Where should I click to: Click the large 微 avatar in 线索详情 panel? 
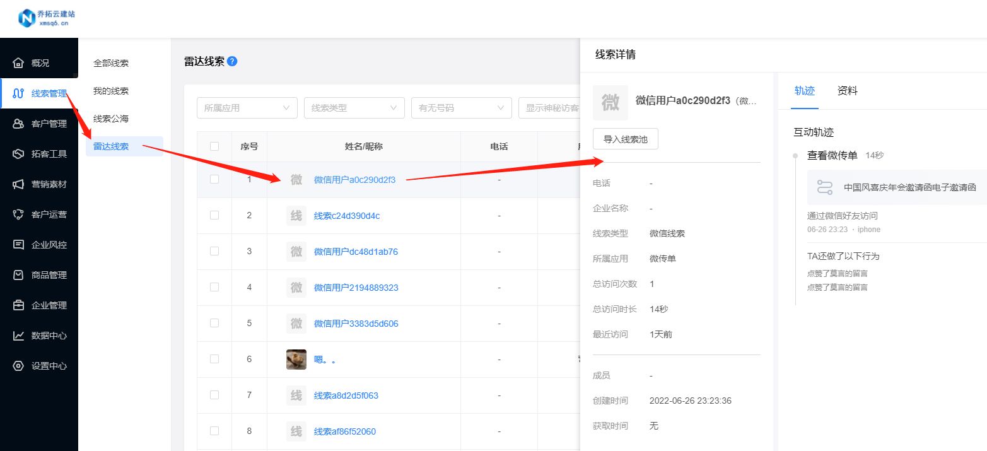point(610,103)
